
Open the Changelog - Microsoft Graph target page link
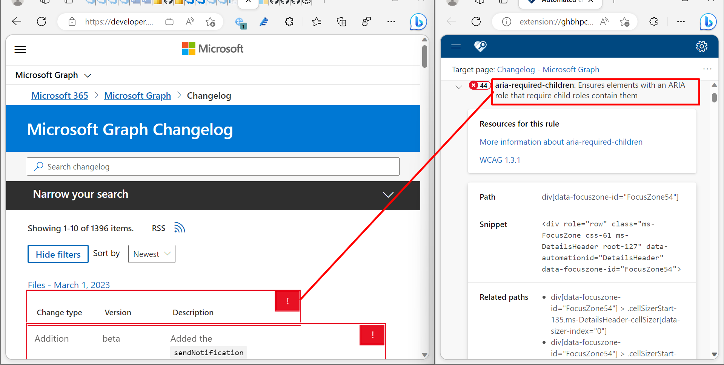[548, 69]
